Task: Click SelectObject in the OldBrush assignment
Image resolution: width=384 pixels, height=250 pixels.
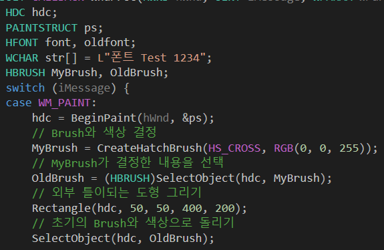Action: 195,178
